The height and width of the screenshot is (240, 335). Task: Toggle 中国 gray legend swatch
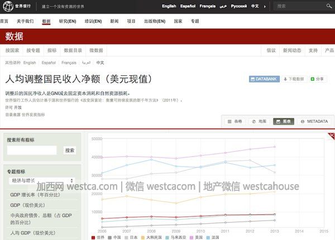pos(109,237)
